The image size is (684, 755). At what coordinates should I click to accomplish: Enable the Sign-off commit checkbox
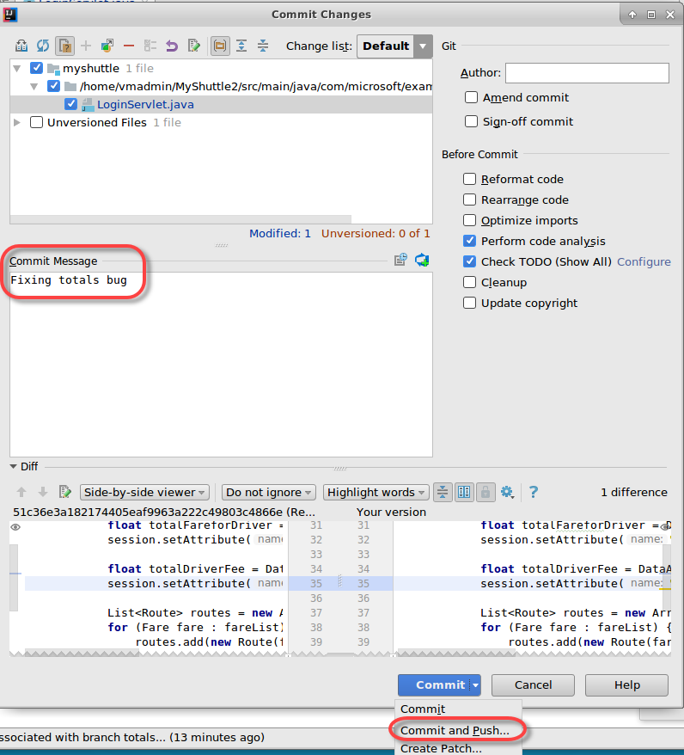coord(472,121)
